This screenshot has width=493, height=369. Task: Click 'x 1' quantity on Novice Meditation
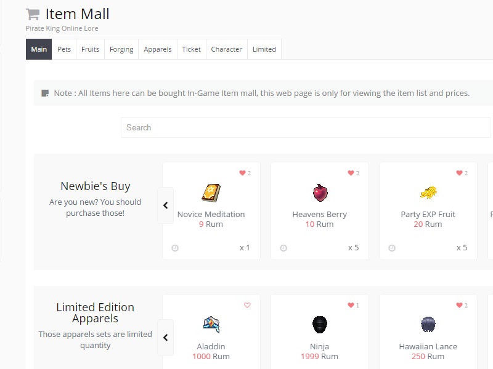245,248
